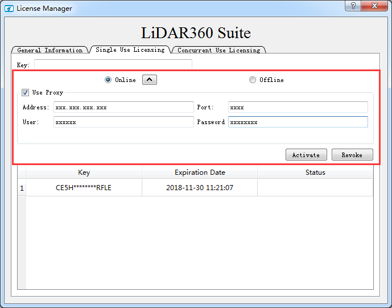392x308 pixels.
Task: Open the Concurrent Use Licensing tab
Action: point(218,50)
